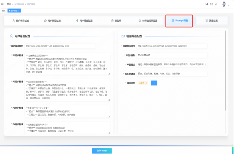
Task: Open the 用户评论过滤 tab
Action: [x=52, y=21]
